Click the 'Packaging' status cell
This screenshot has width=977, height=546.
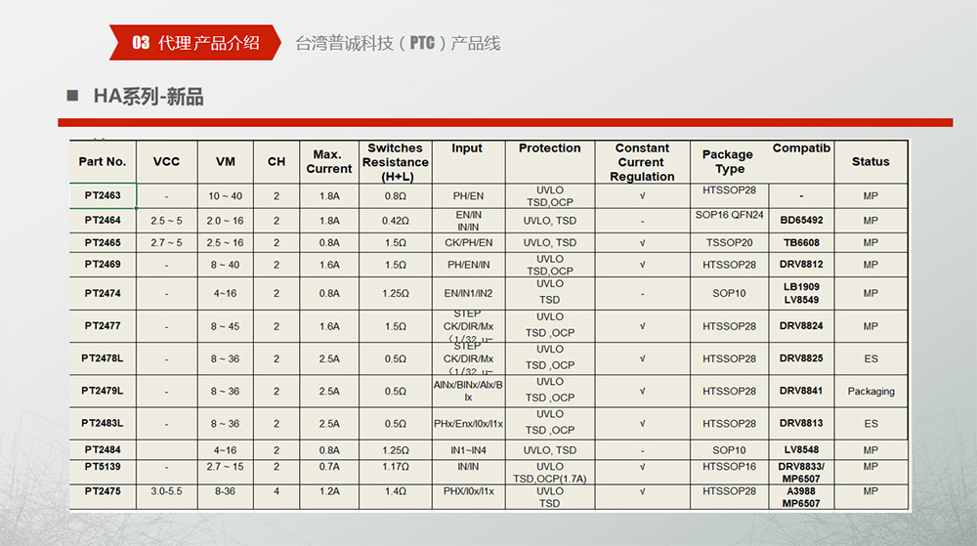tap(871, 391)
